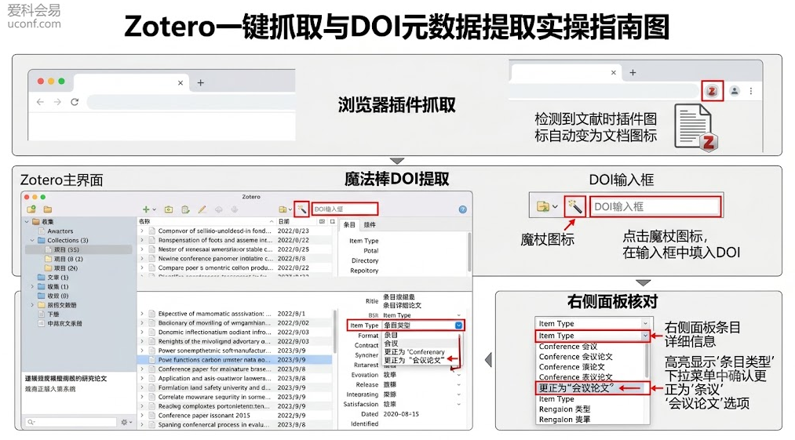Expand the 'Application and asis-ouatiwor' row arrow

point(142,378)
